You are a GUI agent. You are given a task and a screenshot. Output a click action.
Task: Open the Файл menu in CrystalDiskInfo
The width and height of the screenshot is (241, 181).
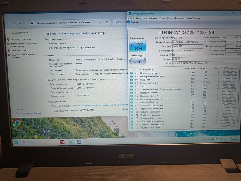131,18
